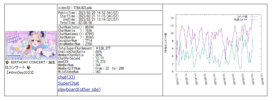Open the SuperChat link
Viewport: 272px width, 101px height.
[68, 83]
